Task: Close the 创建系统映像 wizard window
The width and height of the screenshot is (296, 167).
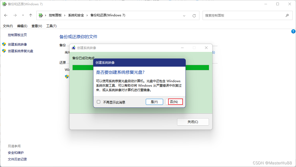Action: [206, 48]
